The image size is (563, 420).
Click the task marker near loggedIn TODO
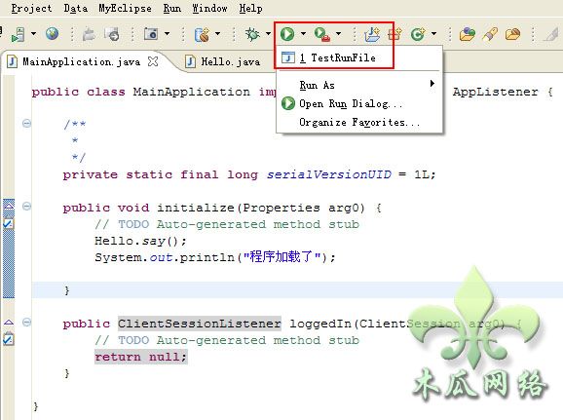9,339
